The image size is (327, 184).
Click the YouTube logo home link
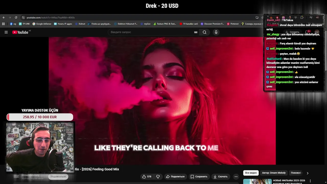coord(20,32)
